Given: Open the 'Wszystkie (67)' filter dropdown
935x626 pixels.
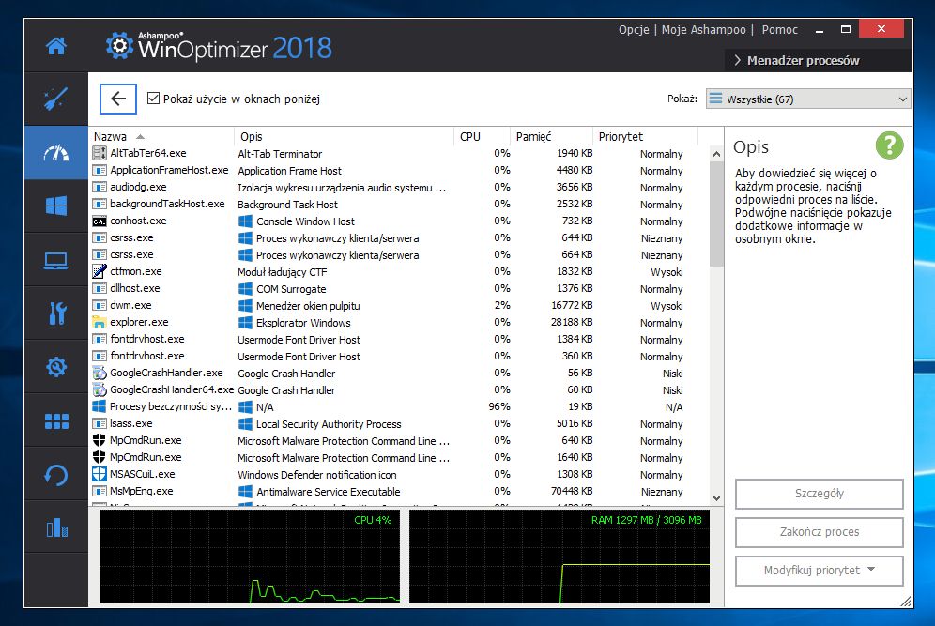Looking at the screenshot, I should pos(808,99).
